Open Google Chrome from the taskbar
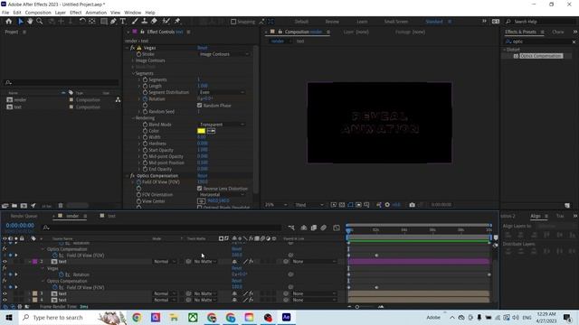579x325 pixels. pyautogui.click(x=137, y=317)
